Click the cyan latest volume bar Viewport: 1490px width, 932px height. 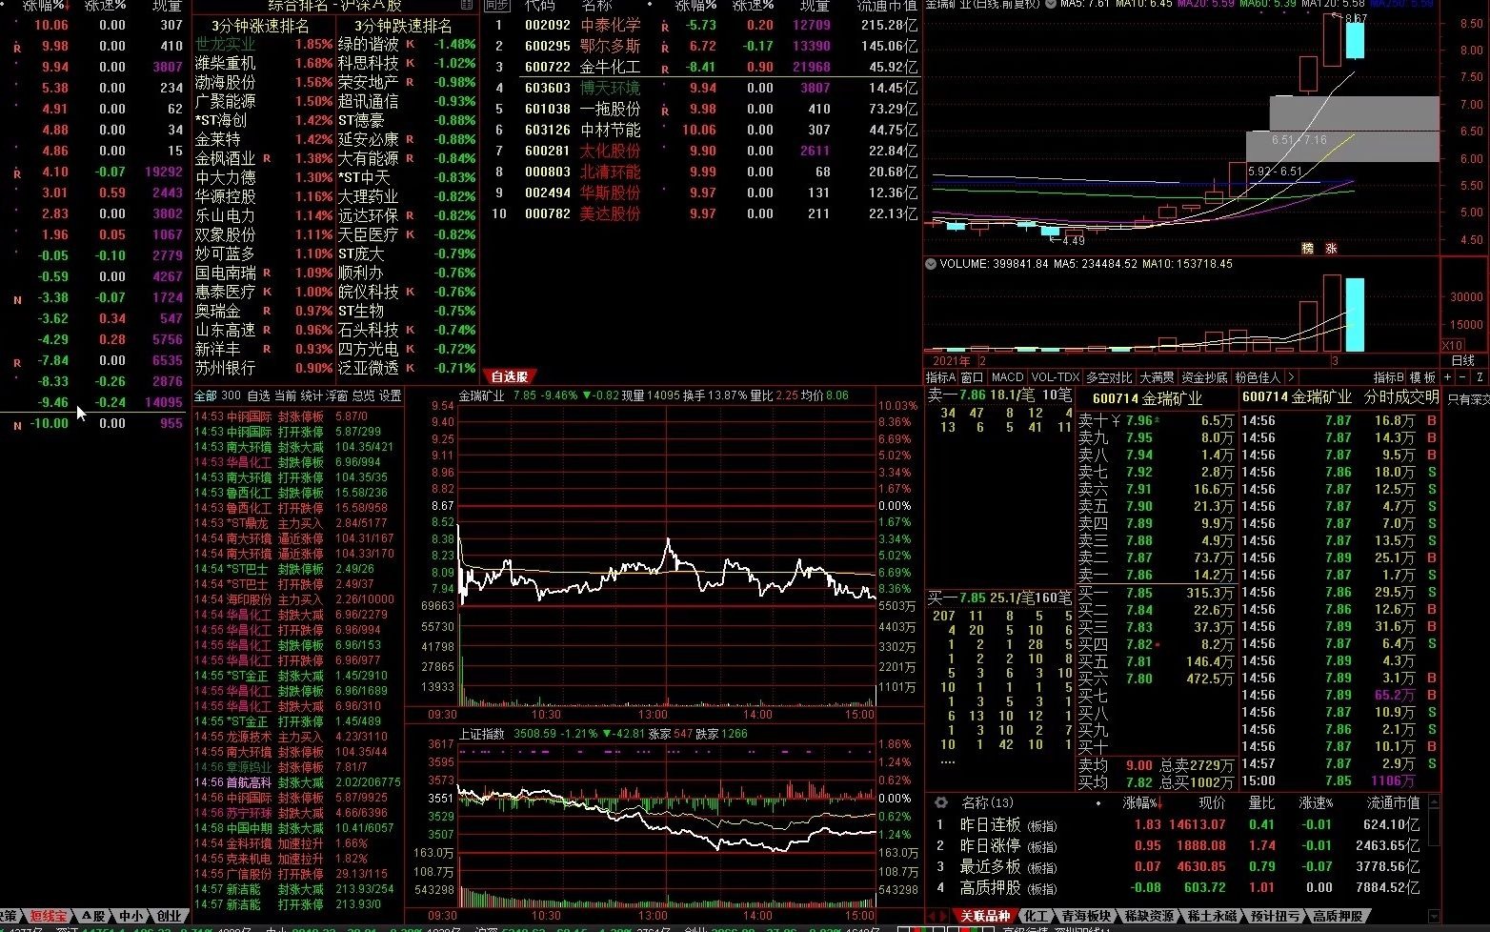coord(1354,315)
